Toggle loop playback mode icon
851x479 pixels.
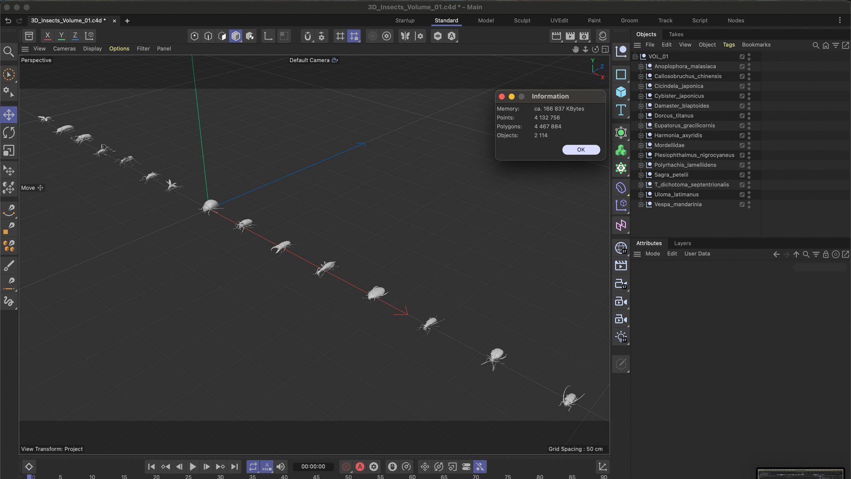[253, 467]
